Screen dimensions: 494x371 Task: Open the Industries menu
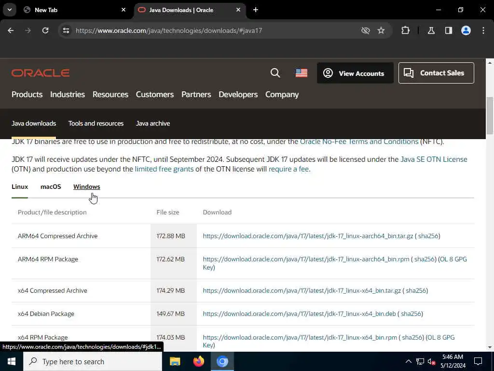point(68,94)
